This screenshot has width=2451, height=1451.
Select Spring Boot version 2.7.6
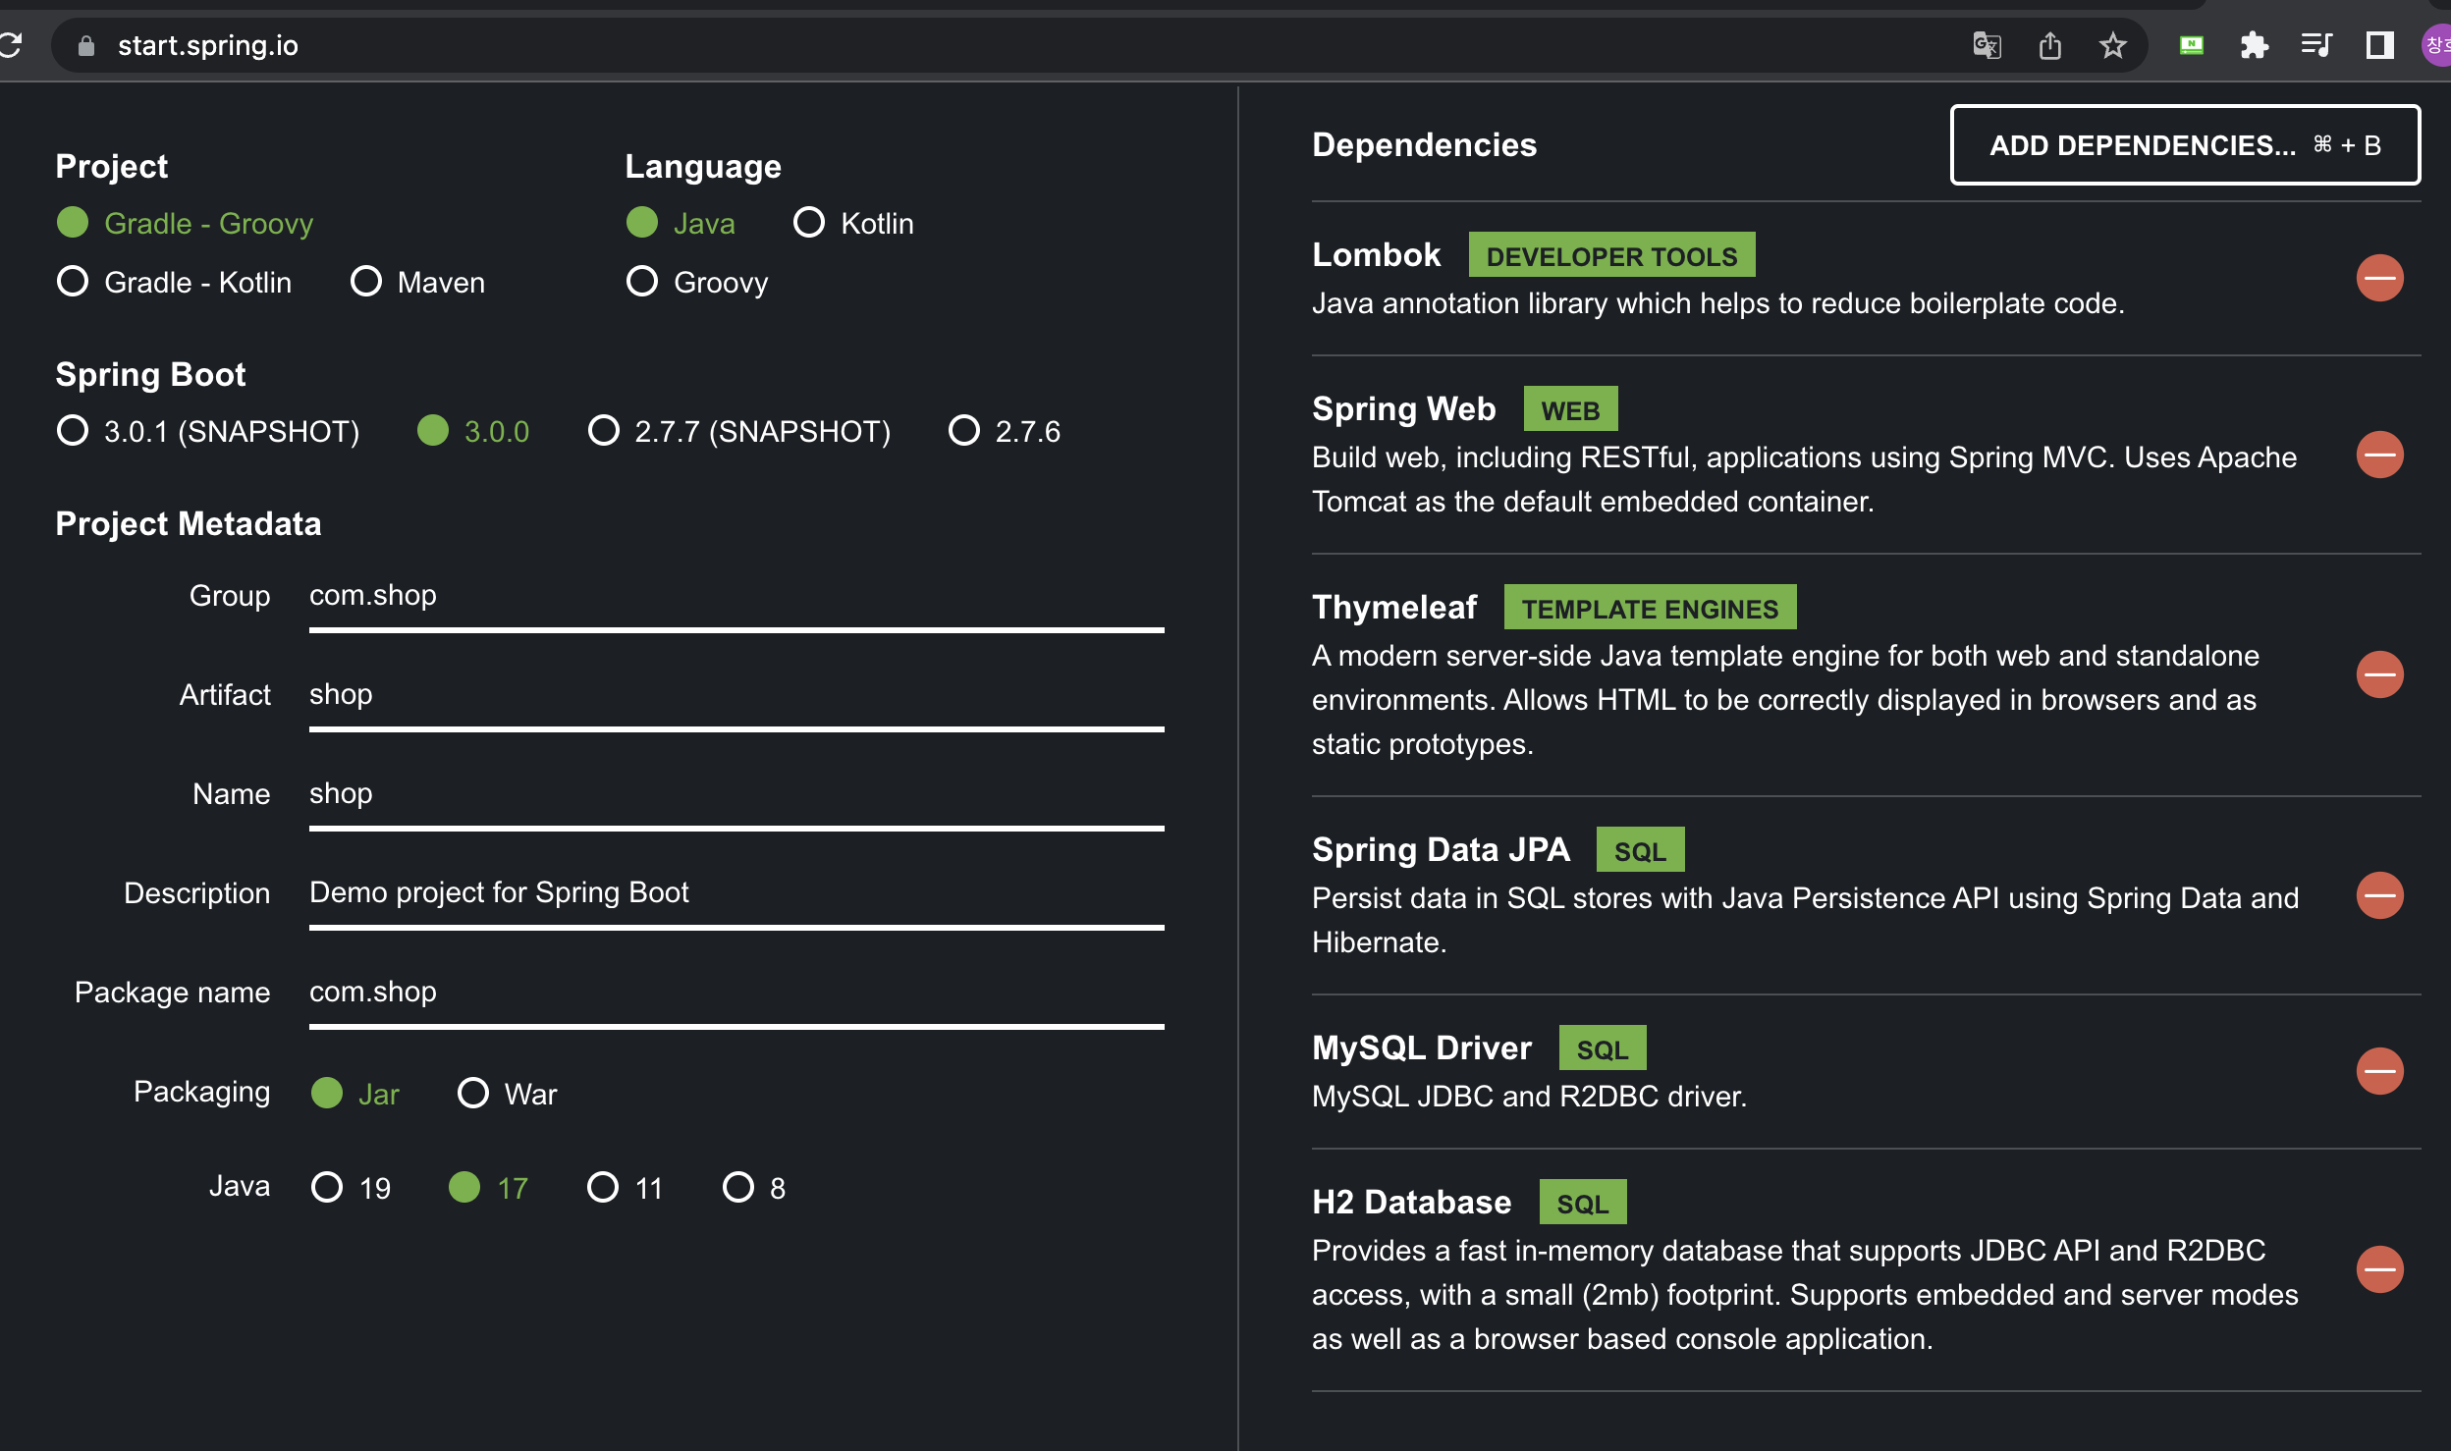[964, 431]
